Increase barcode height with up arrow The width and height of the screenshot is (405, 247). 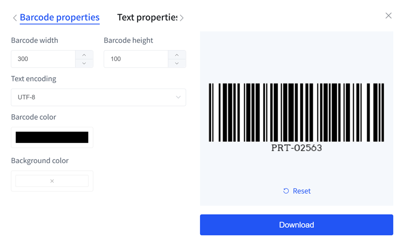coord(177,55)
